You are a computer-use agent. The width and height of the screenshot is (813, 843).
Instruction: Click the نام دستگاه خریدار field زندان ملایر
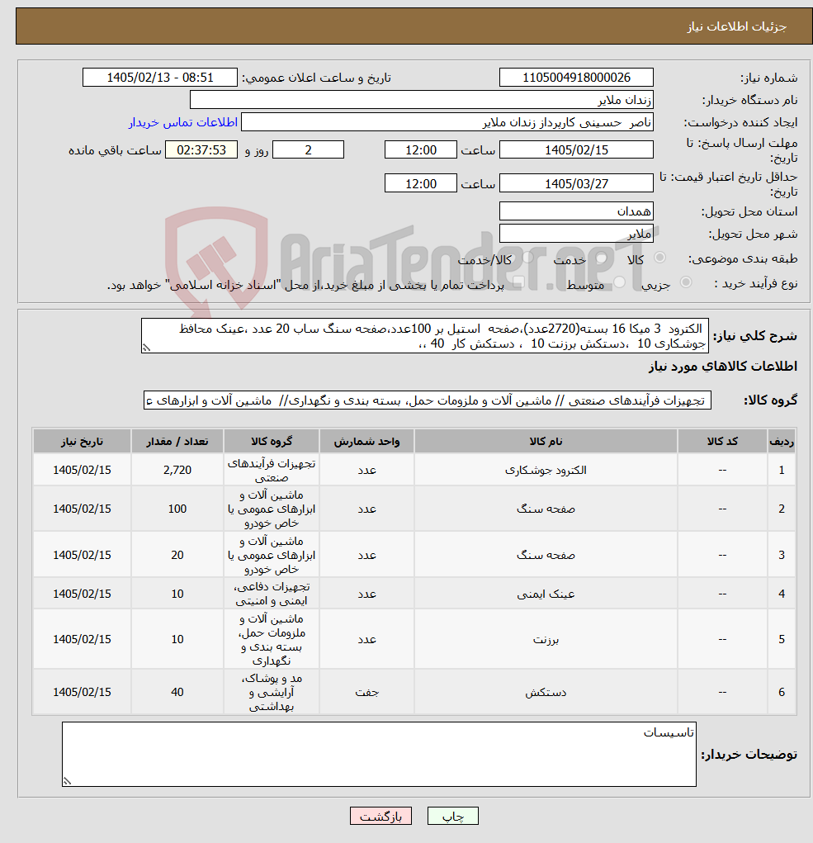(x=422, y=100)
